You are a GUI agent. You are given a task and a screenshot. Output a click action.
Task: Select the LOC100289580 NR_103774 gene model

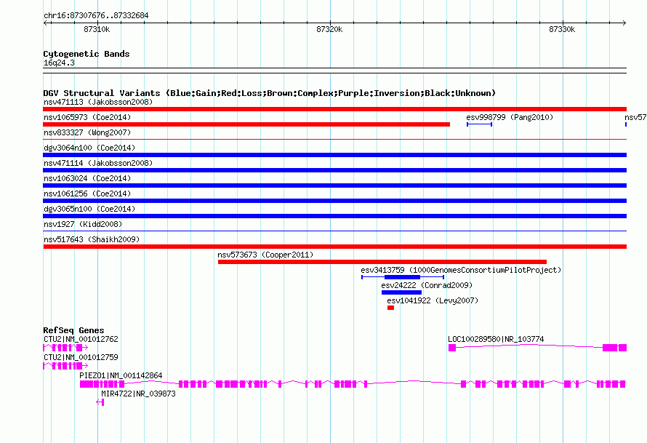tap(538, 348)
